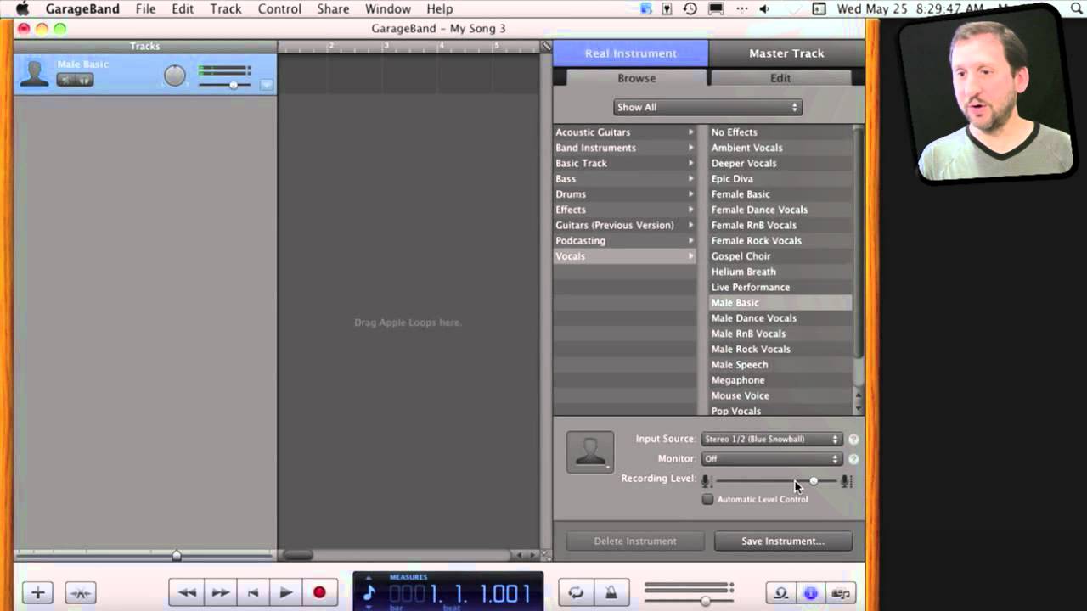Toggle the cycle region button

click(x=576, y=592)
